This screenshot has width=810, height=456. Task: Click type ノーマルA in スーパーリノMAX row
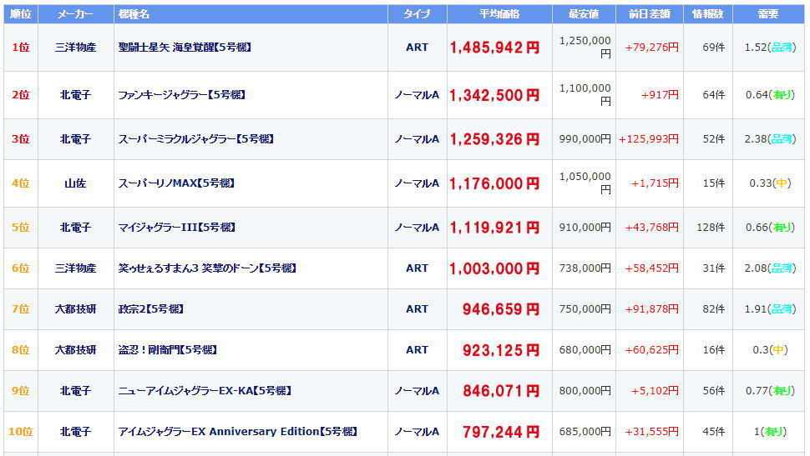[x=417, y=183]
